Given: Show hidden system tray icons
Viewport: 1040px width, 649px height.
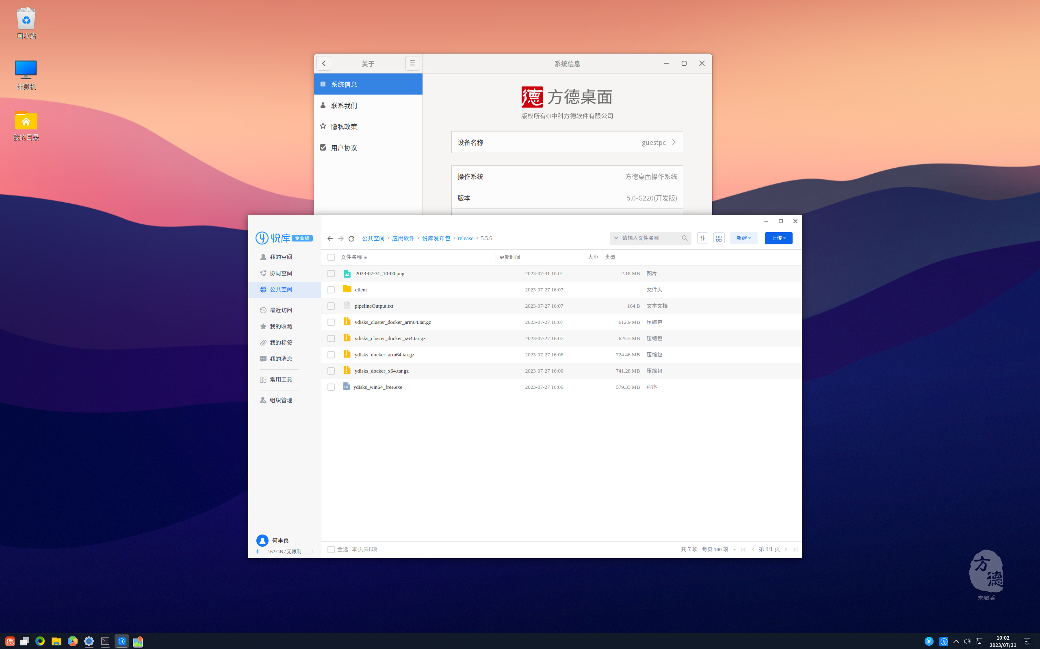Looking at the screenshot, I should [956, 641].
